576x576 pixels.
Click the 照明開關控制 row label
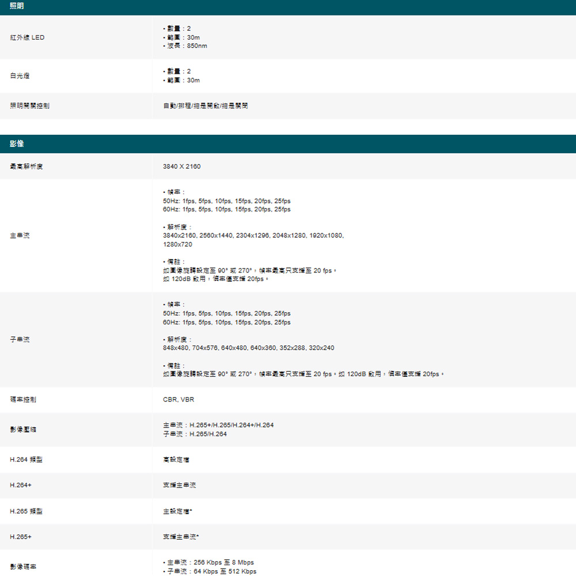pyautogui.click(x=29, y=107)
